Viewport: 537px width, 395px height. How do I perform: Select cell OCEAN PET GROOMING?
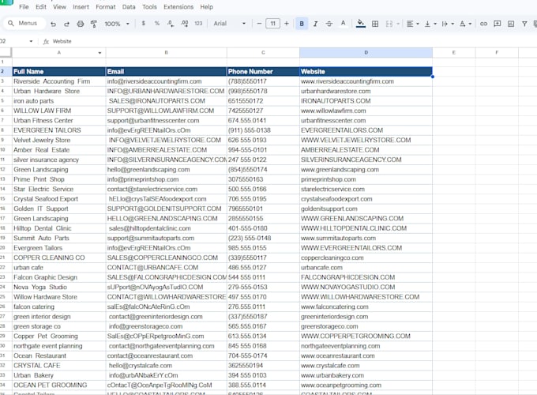[x=59, y=385]
